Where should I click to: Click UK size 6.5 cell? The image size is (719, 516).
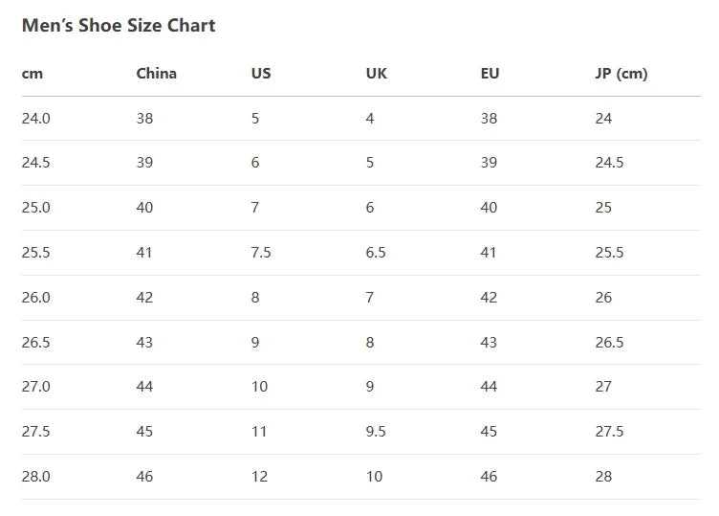[x=376, y=253]
